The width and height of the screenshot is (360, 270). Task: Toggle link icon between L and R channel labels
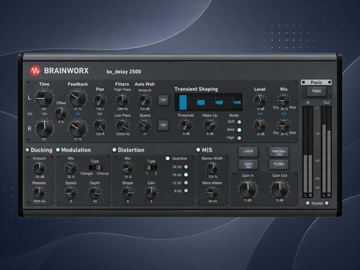point(30,114)
